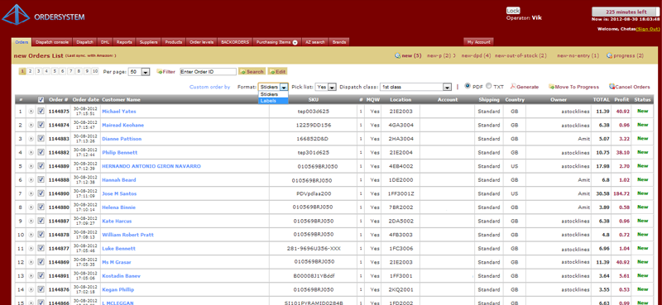Viewport: 662px width, 305px height.
Task: Open the My Account tab
Action: (478, 42)
